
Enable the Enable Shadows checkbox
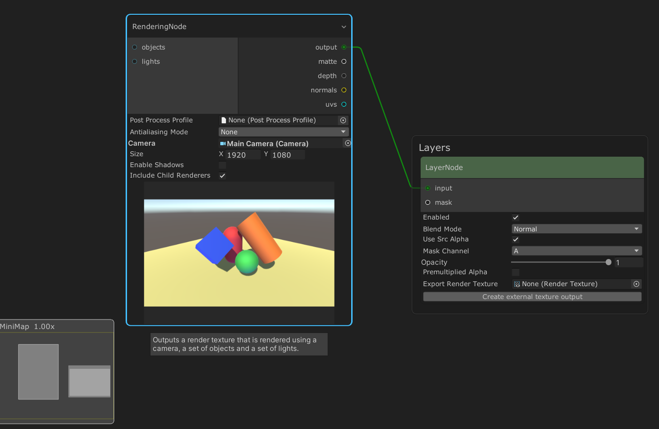pyautogui.click(x=222, y=165)
